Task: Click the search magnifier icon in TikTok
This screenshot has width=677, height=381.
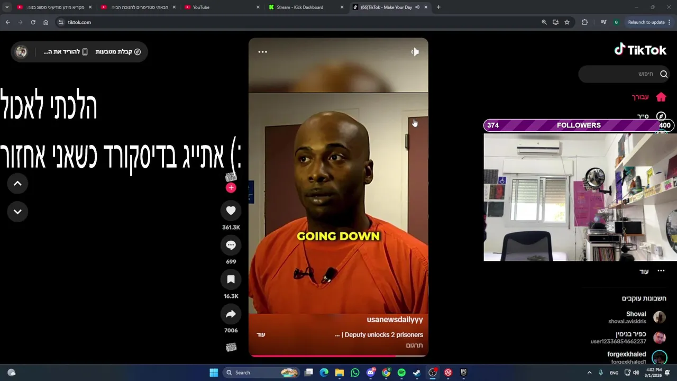Action: (664, 74)
